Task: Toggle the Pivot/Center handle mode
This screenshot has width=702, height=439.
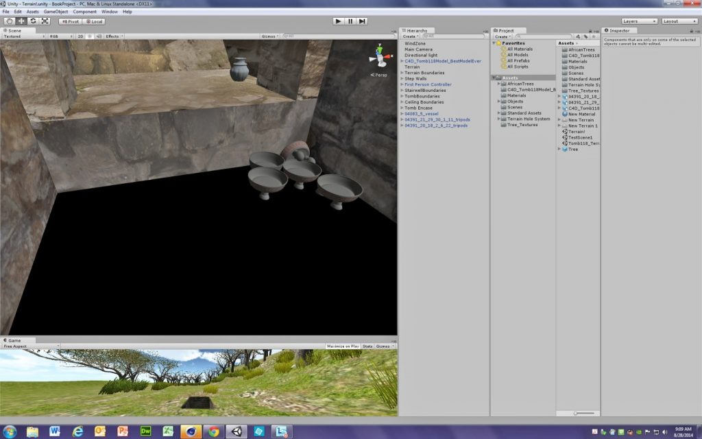Action: pos(71,21)
